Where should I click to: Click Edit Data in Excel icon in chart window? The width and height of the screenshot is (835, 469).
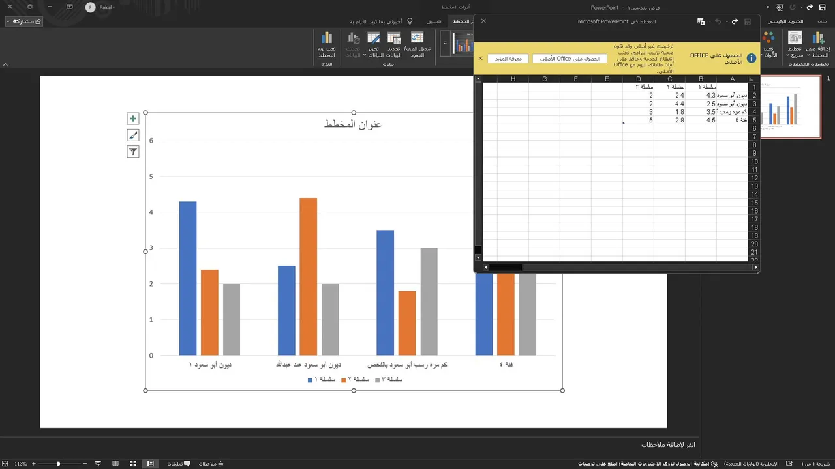pyautogui.click(x=701, y=21)
